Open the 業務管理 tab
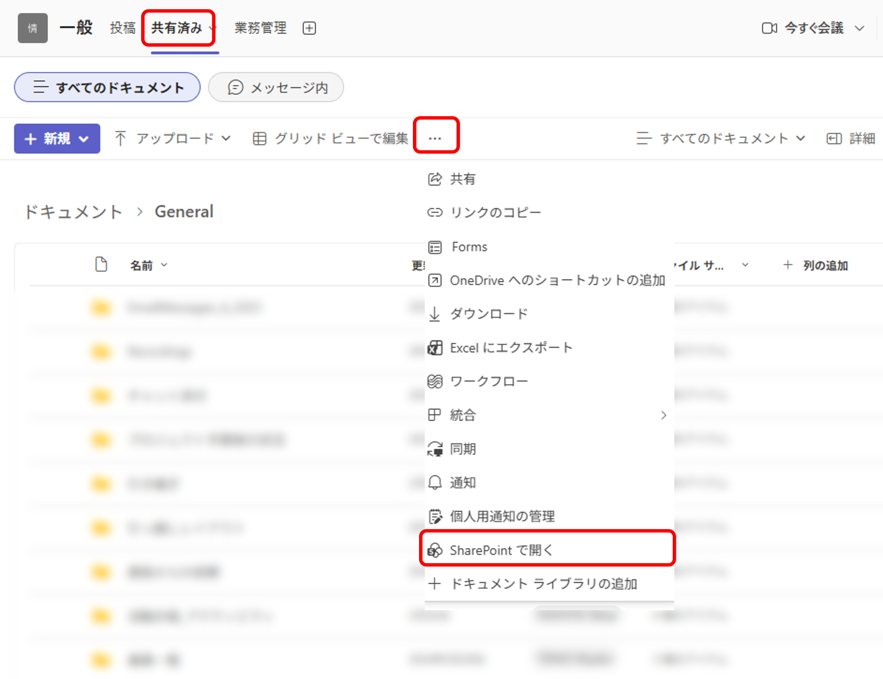The image size is (883, 679). point(261,28)
